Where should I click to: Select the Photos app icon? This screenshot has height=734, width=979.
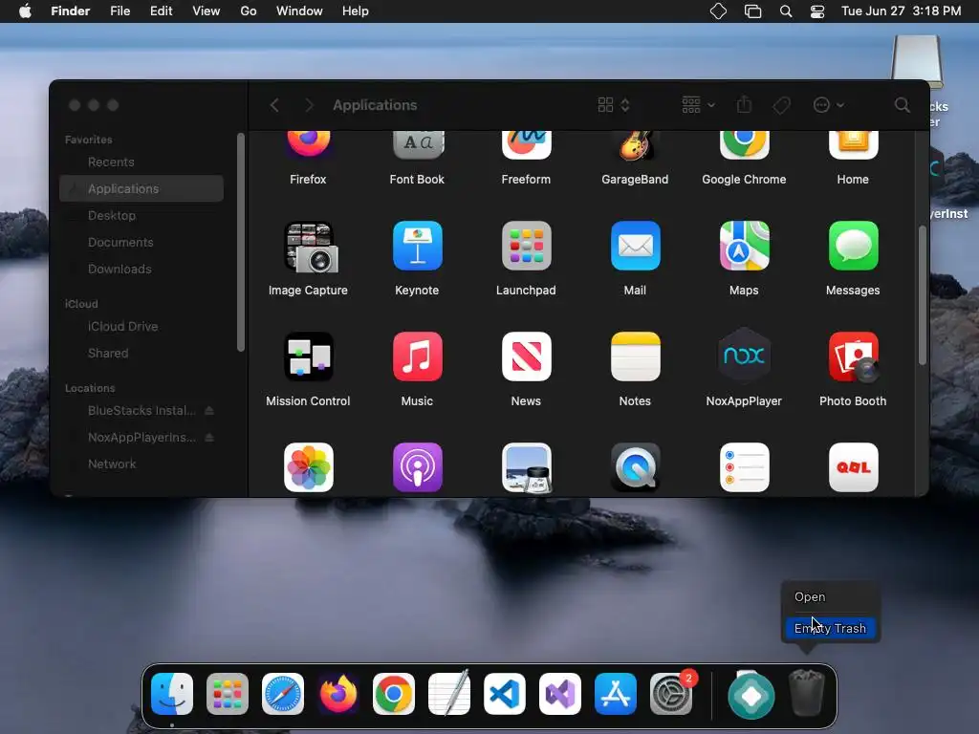pos(309,467)
